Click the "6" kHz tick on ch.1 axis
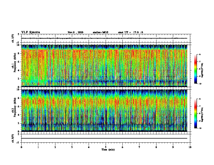Screen dimensions: 214x165 (19, 62)
